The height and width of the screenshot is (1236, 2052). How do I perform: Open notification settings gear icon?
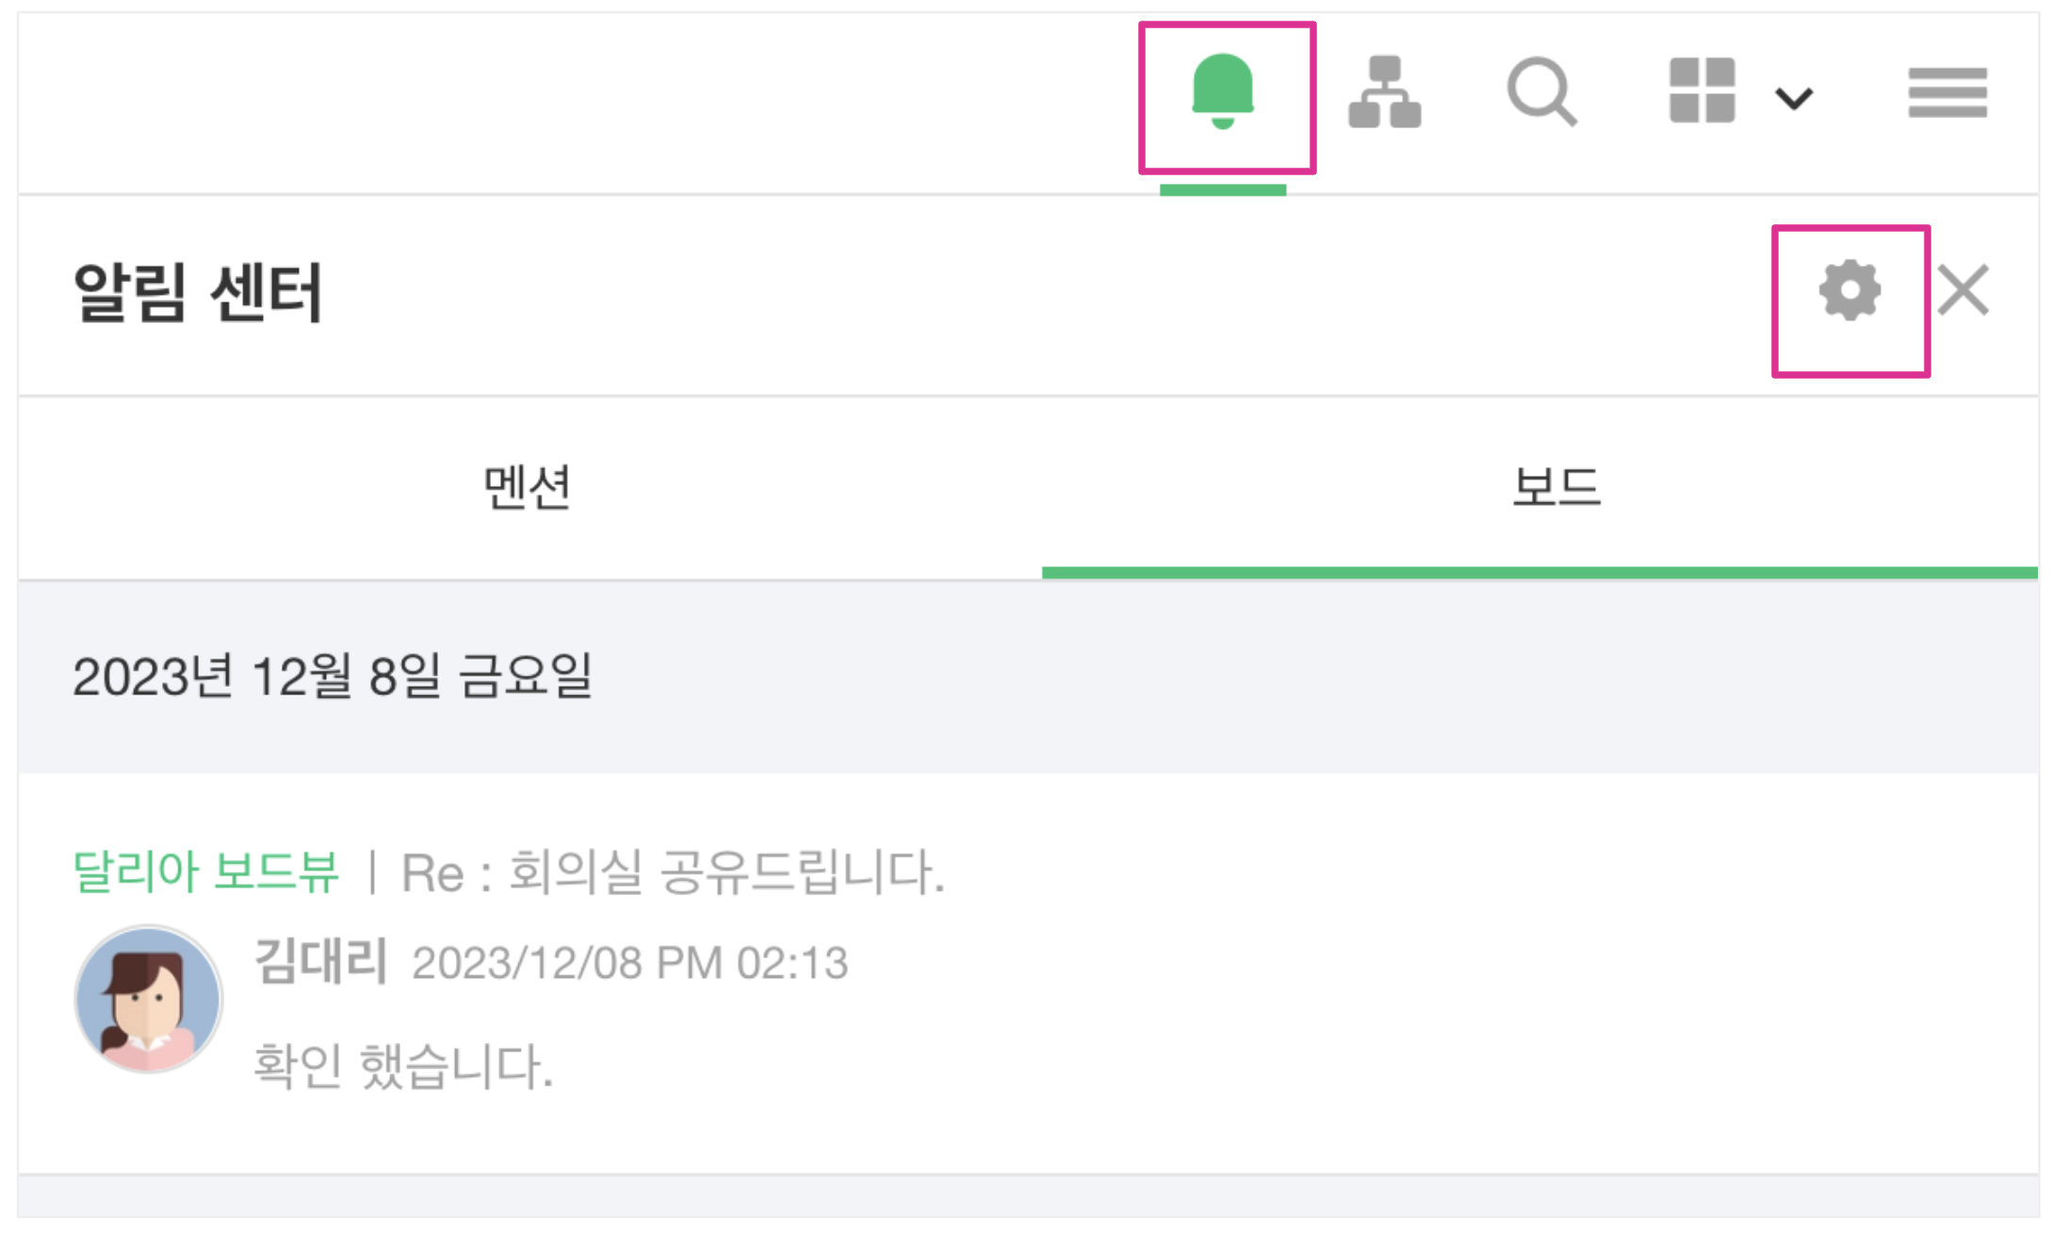click(x=1849, y=291)
